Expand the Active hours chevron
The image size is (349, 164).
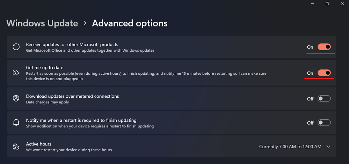pos(328,147)
